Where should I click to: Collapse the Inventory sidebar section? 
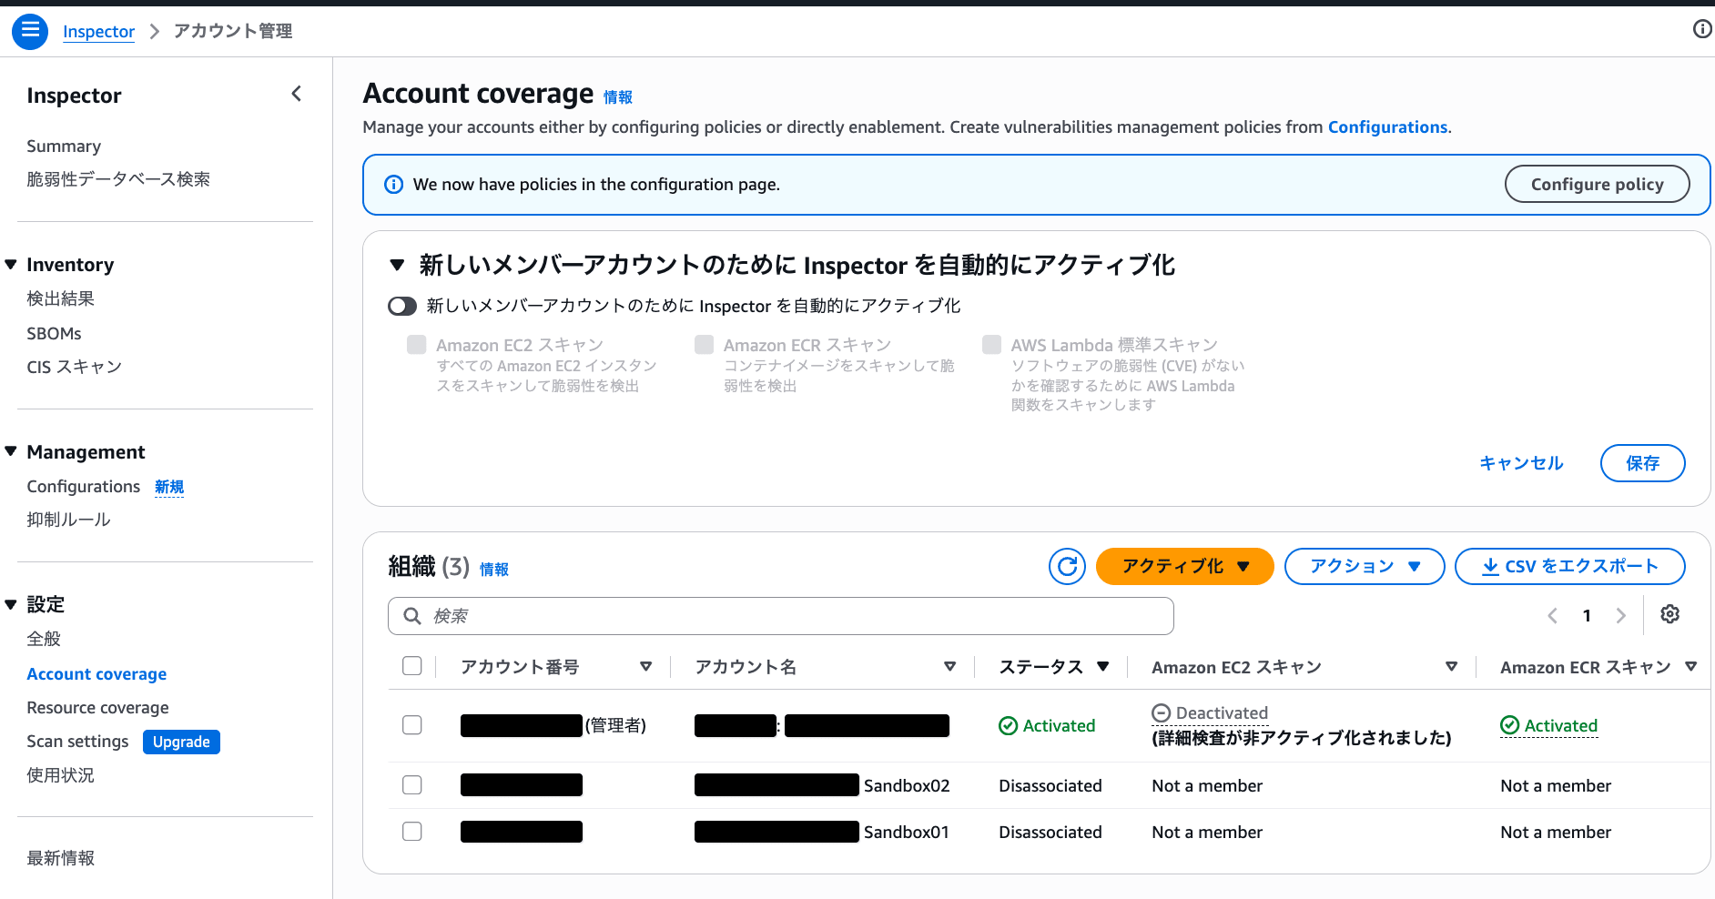[x=11, y=265]
